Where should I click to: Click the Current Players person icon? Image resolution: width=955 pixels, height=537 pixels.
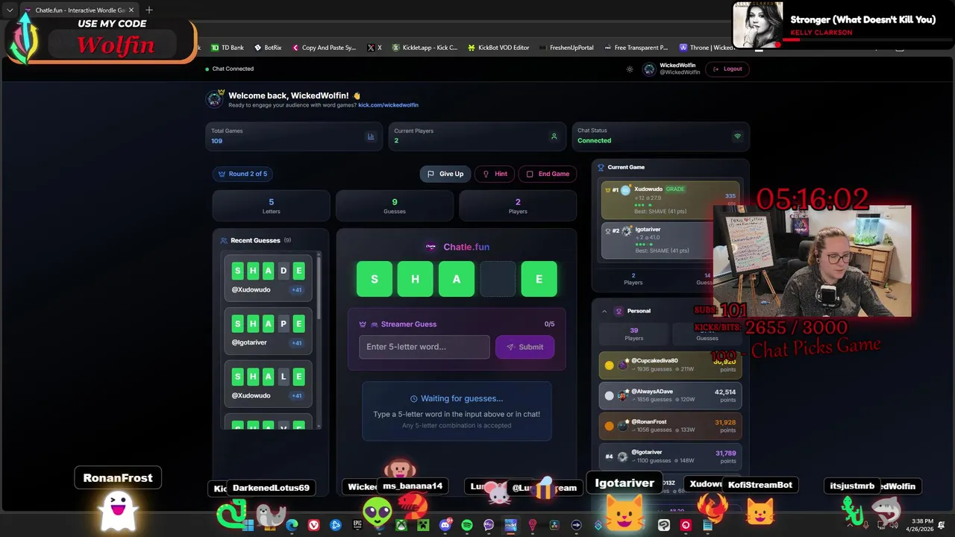[x=554, y=136]
